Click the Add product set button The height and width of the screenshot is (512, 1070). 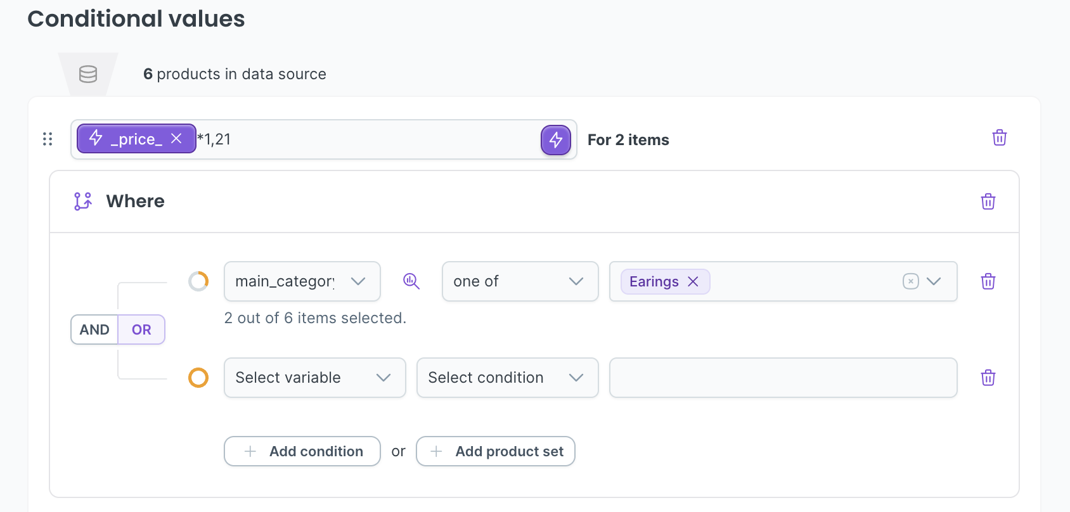496,451
